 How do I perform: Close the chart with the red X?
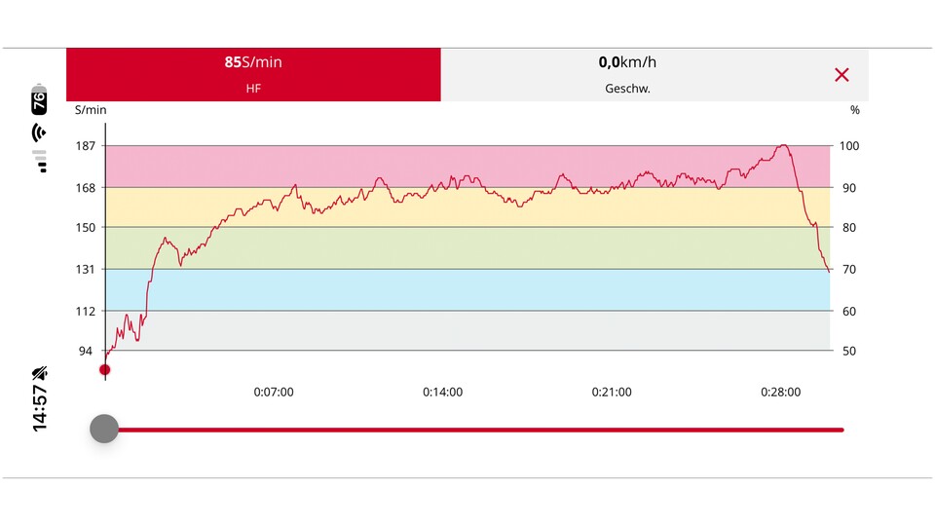point(841,75)
